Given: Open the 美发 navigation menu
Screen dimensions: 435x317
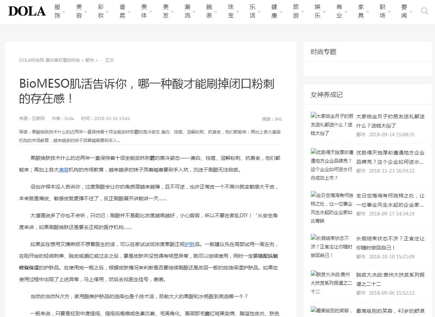Looking at the screenshot, I should (166, 11).
